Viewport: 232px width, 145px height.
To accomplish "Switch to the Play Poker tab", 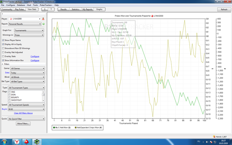I will 19,9.
